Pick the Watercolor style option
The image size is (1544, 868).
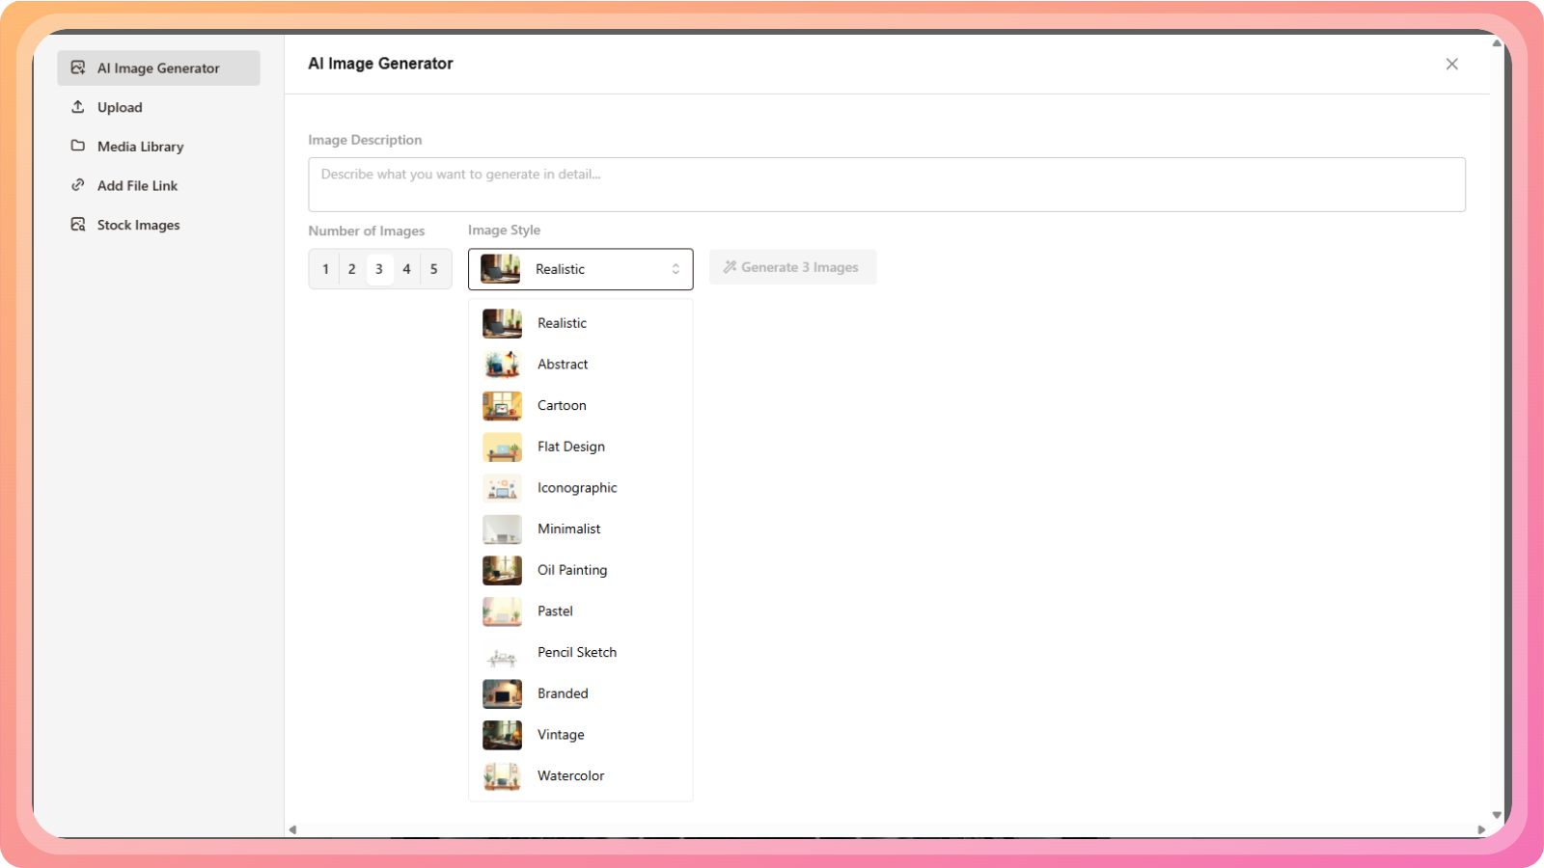pyautogui.click(x=570, y=776)
